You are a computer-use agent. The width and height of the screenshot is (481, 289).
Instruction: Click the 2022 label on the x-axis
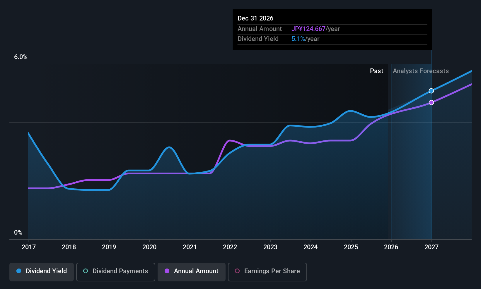[230, 247]
